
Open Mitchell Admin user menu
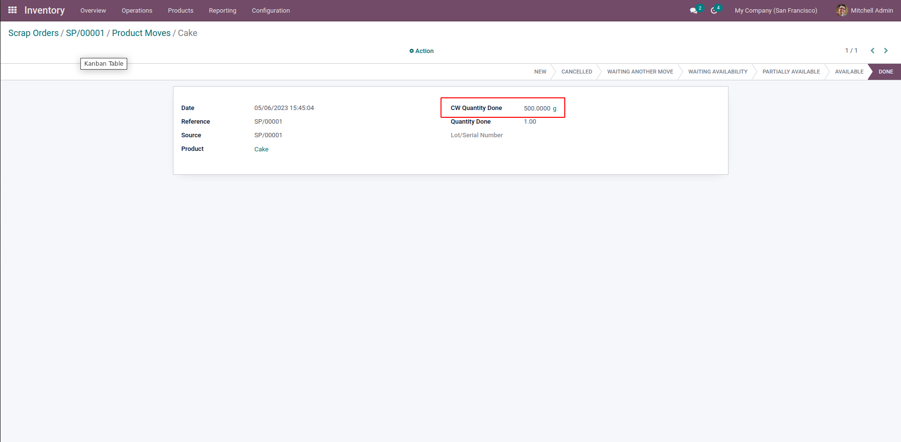(864, 10)
